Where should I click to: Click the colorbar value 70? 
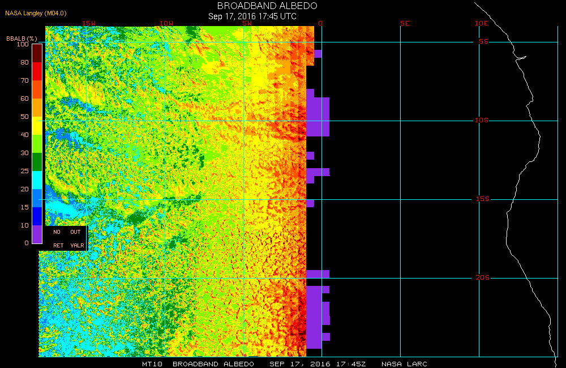point(24,80)
